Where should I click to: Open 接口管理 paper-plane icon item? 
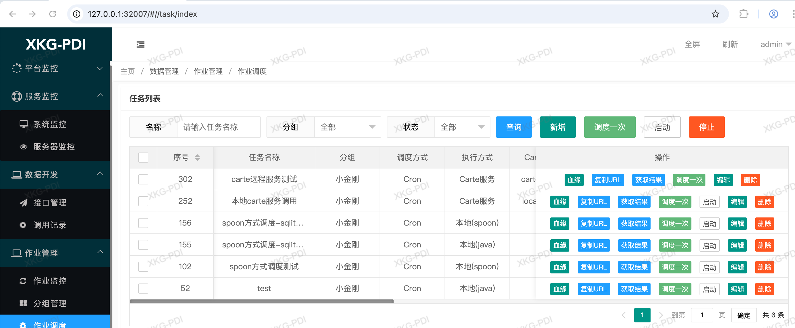[24, 202]
